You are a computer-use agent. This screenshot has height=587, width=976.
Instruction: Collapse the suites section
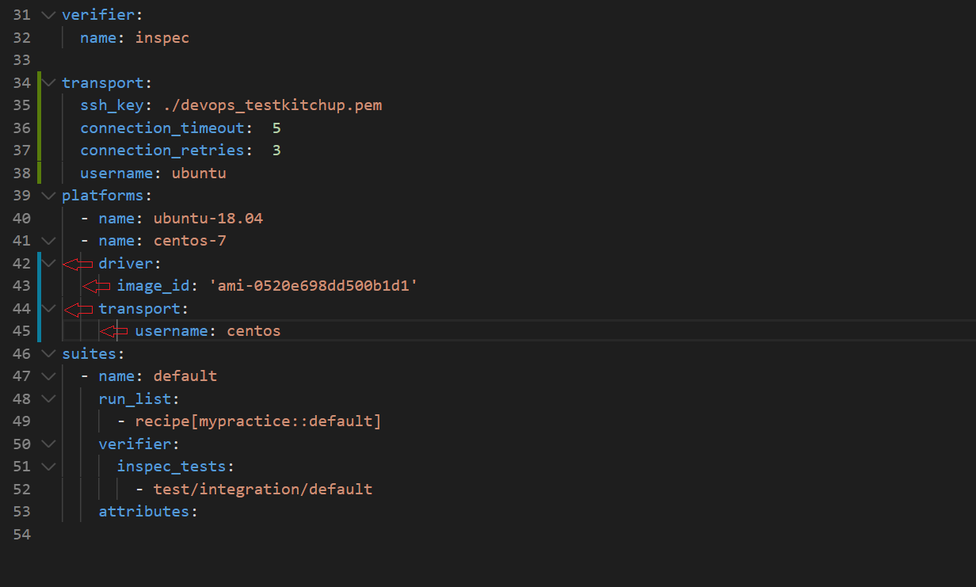(x=48, y=353)
